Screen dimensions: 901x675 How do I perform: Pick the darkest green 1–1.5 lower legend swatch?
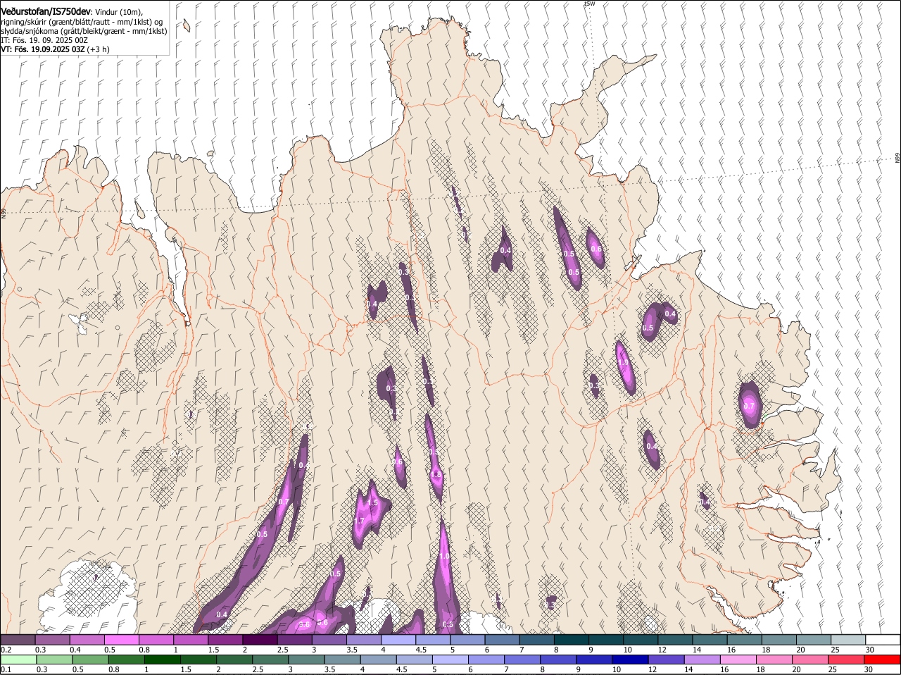pyautogui.click(x=162, y=659)
